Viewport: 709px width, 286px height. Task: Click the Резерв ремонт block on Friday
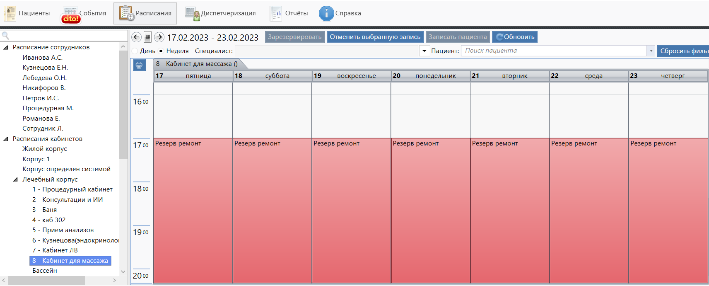(193, 207)
